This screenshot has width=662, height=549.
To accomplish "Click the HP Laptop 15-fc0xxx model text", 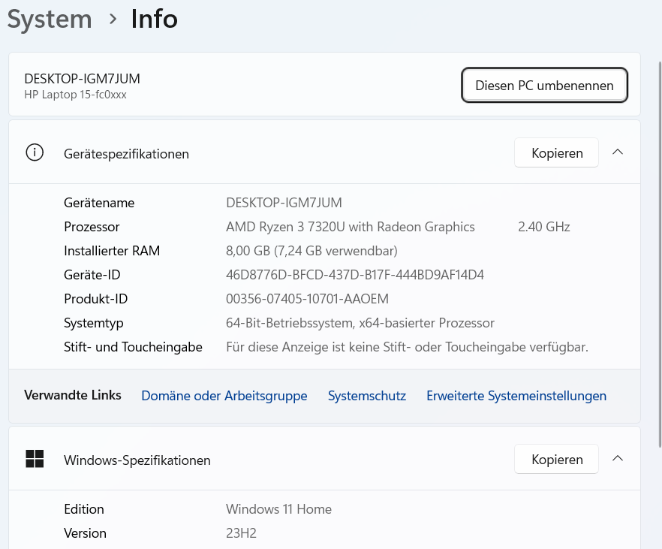I will click(x=75, y=95).
